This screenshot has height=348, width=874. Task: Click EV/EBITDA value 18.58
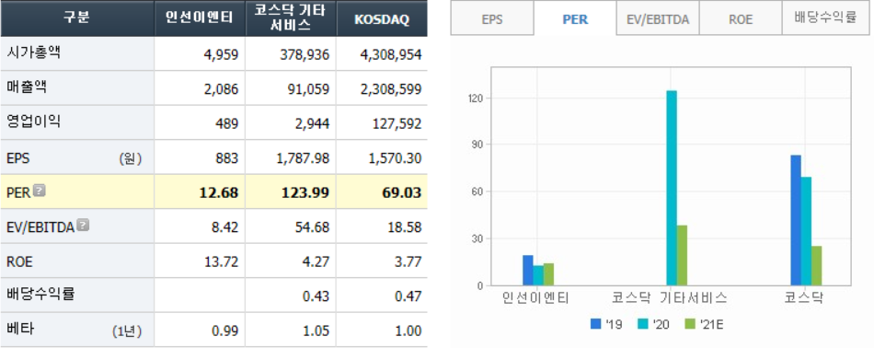[405, 227]
